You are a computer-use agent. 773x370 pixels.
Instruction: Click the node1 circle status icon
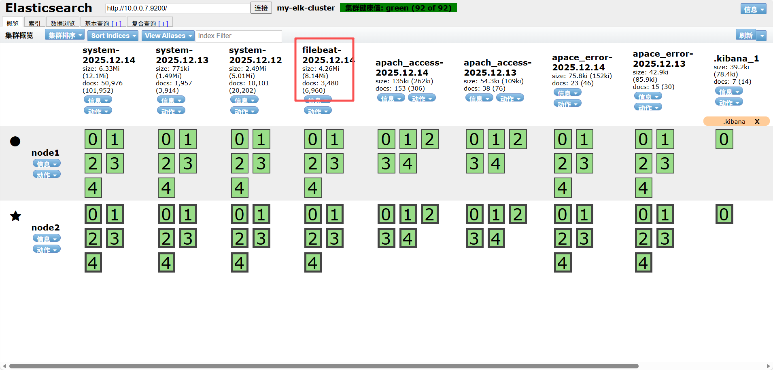click(x=15, y=141)
